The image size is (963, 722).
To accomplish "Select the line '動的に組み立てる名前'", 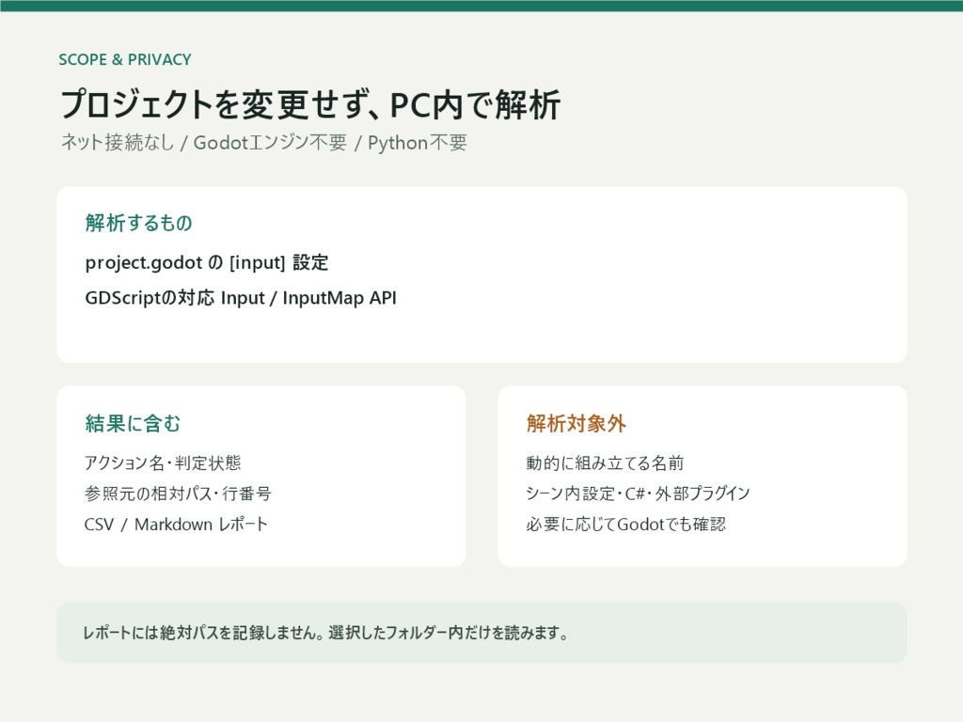I will (605, 463).
